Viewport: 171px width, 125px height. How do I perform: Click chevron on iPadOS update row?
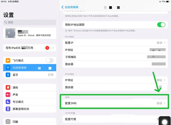53,48
